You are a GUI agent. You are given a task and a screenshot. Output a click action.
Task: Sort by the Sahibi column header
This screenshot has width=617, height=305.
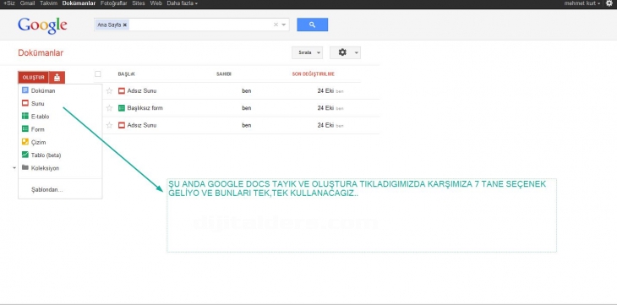223,74
